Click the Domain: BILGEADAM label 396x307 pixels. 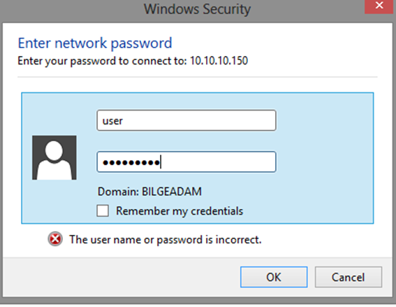149,192
